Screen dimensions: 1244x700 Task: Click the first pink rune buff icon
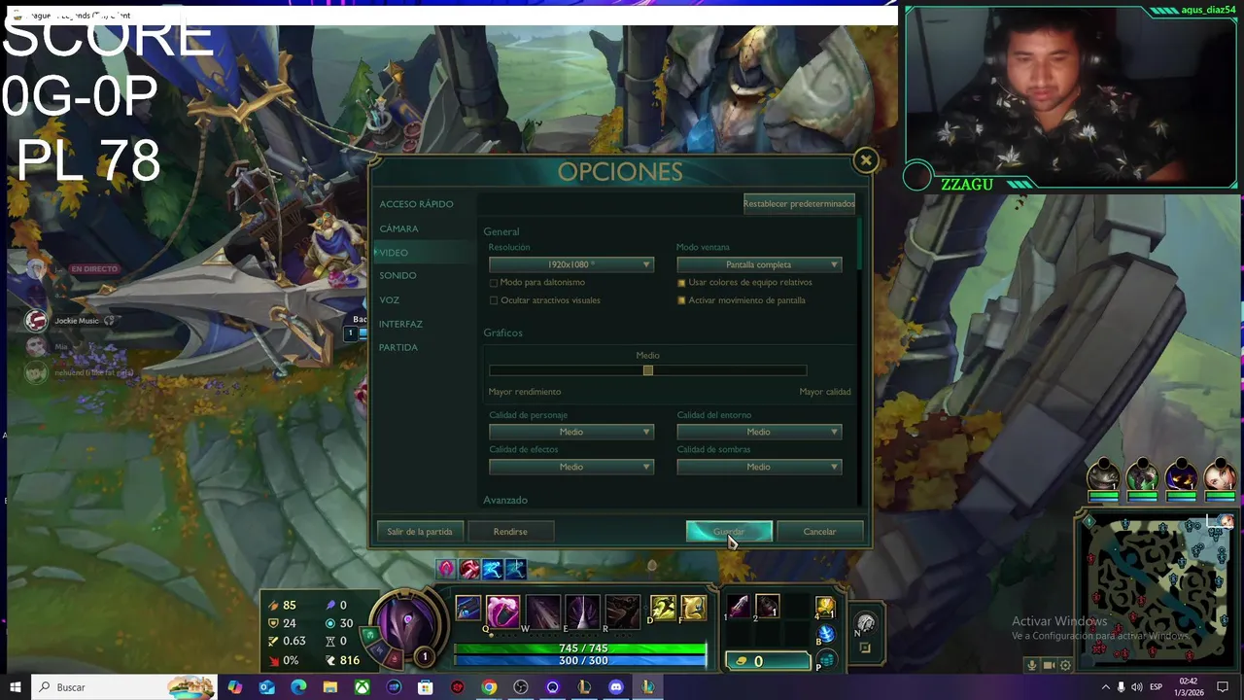tap(446, 569)
